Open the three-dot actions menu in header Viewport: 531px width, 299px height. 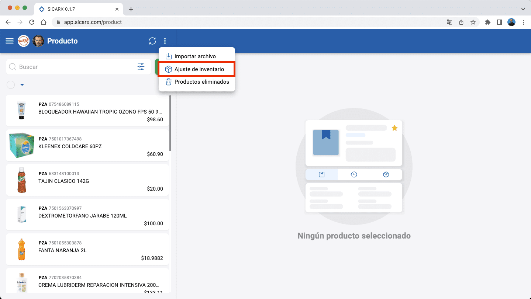(165, 41)
